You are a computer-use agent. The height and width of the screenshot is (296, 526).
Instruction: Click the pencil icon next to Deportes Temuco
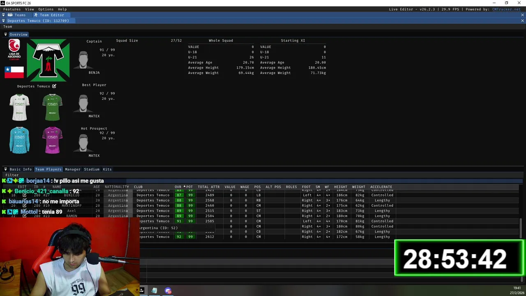pyautogui.click(x=54, y=86)
